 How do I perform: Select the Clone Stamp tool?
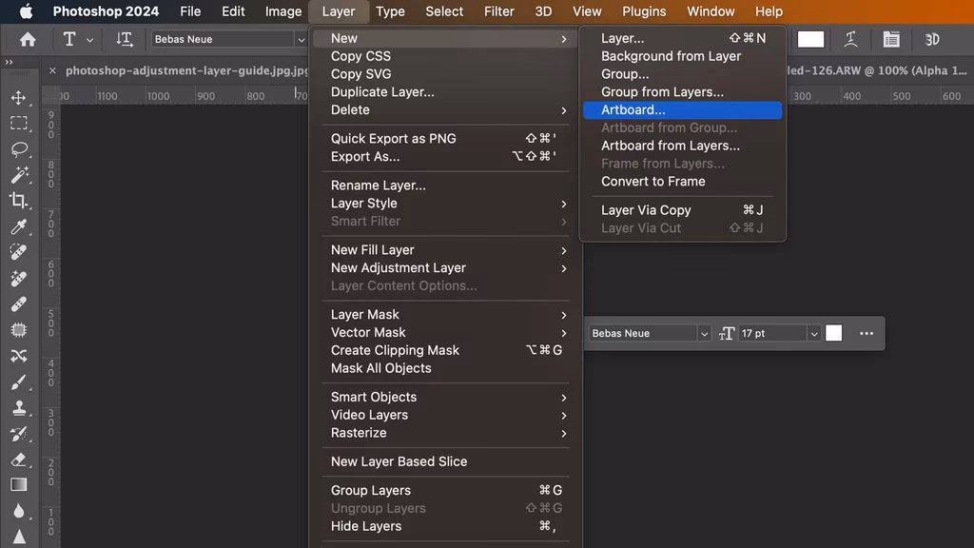click(x=21, y=407)
